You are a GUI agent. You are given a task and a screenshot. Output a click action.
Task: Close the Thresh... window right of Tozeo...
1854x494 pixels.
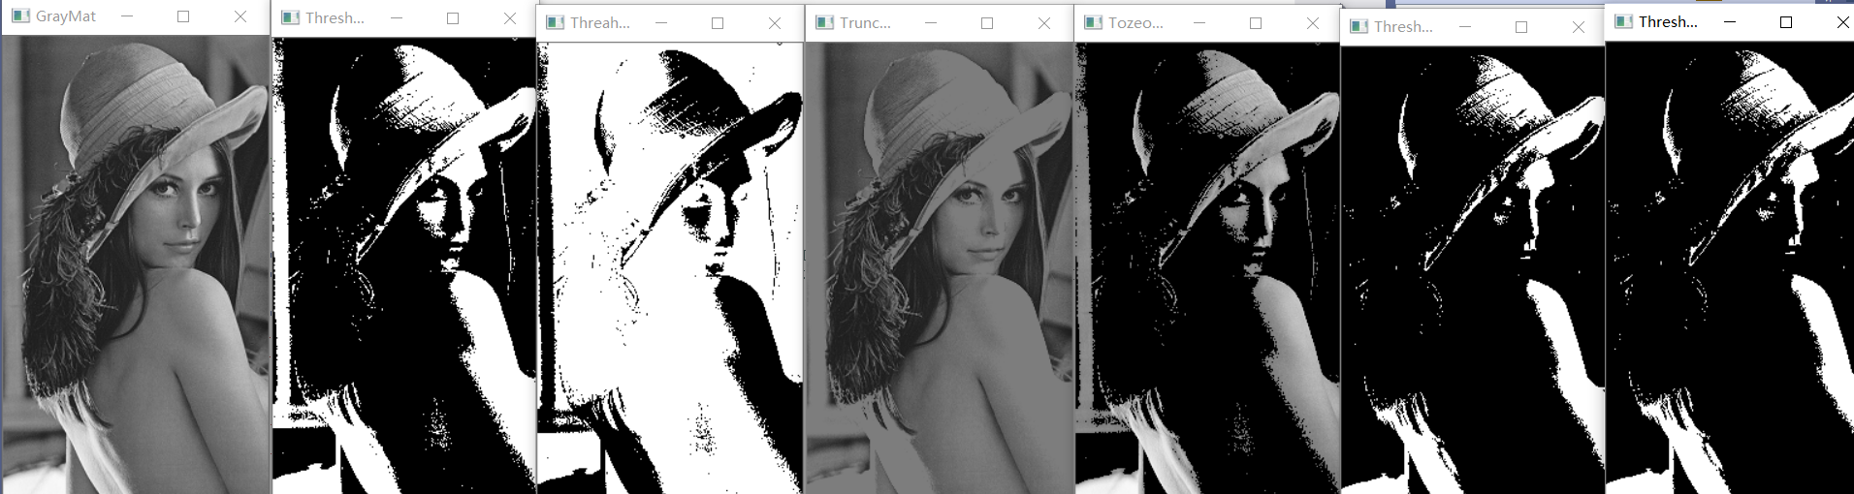click(x=1579, y=26)
